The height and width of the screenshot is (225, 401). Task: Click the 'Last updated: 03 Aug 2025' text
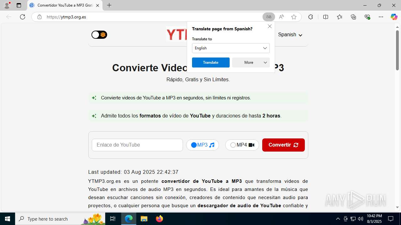(x=133, y=172)
